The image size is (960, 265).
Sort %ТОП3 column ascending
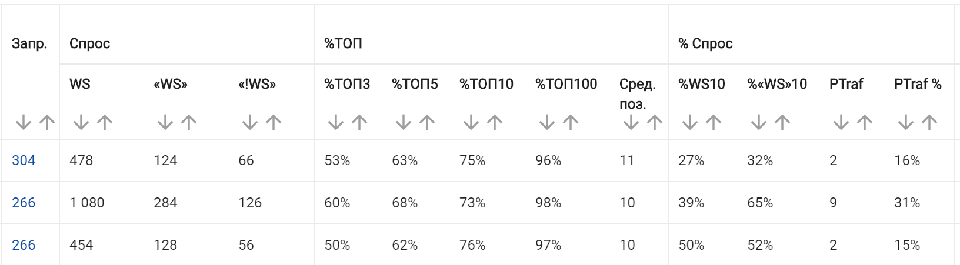coord(359,122)
